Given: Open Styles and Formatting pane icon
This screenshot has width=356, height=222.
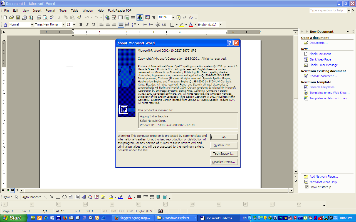Looking at the screenshot, I should tap(5, 25).
